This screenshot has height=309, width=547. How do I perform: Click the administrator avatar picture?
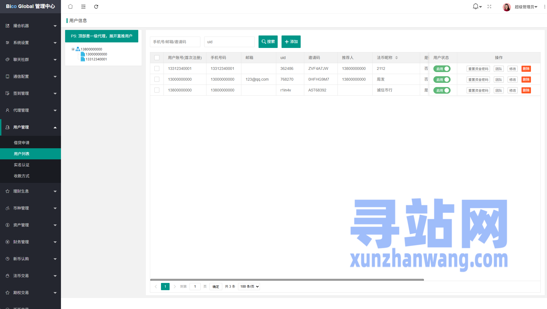point(507,7)
